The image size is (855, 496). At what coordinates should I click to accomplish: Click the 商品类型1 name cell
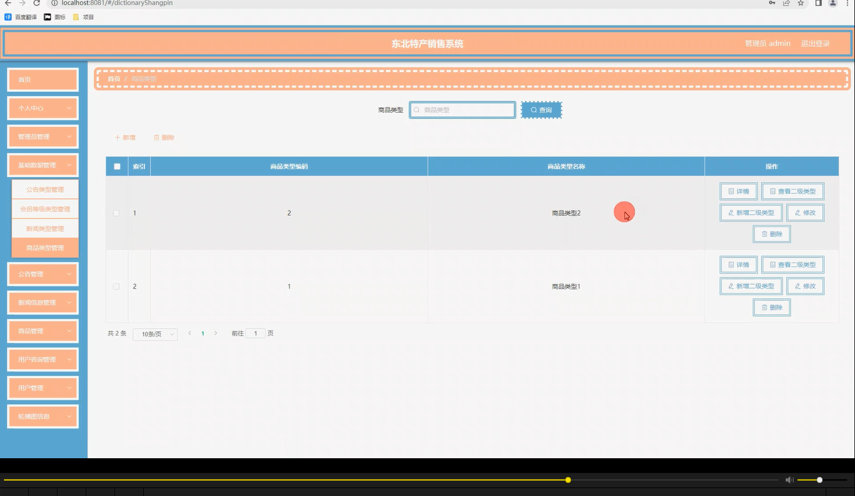[566, 286]
